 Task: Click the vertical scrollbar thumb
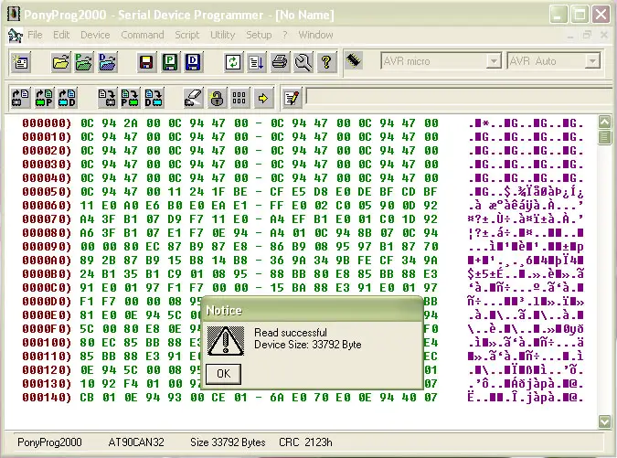click(x=604, y=137)
